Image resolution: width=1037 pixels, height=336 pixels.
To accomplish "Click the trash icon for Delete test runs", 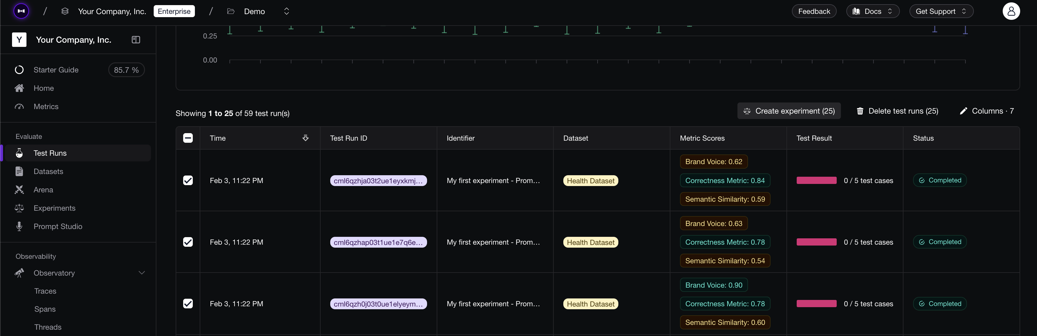I will pyautogui.click(x=860, y=111).
